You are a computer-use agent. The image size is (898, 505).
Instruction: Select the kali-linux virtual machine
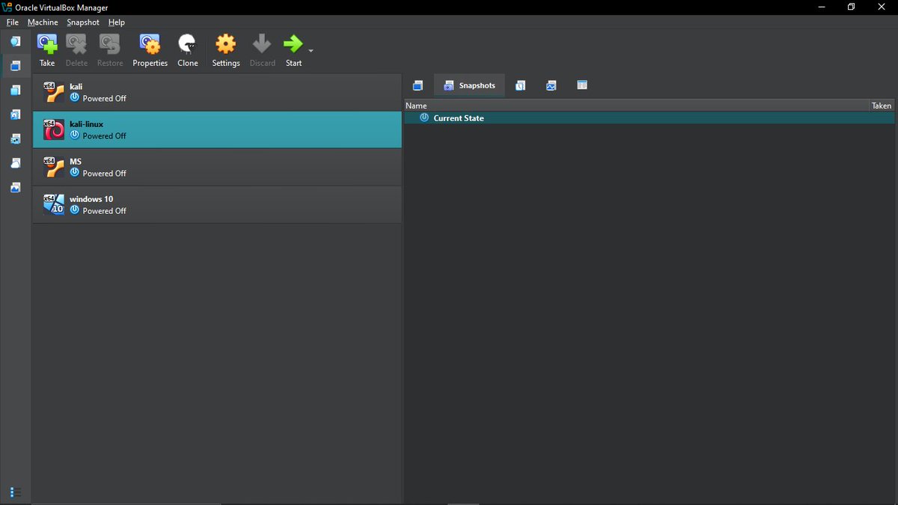tap(217, 129)
